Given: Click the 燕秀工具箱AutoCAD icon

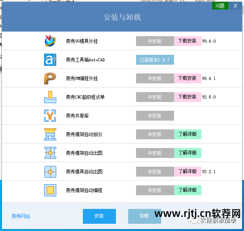Looking at the screenshot, I should point(50,60).
